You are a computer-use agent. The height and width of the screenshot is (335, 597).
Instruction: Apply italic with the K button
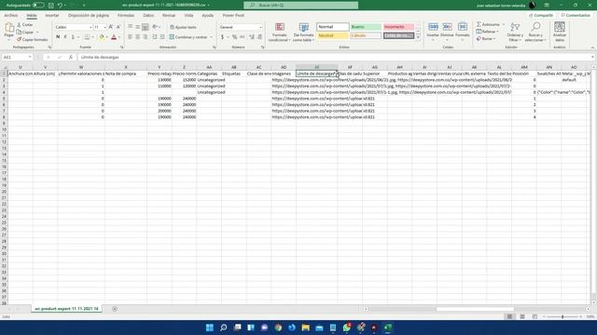(x=65, y=37)
